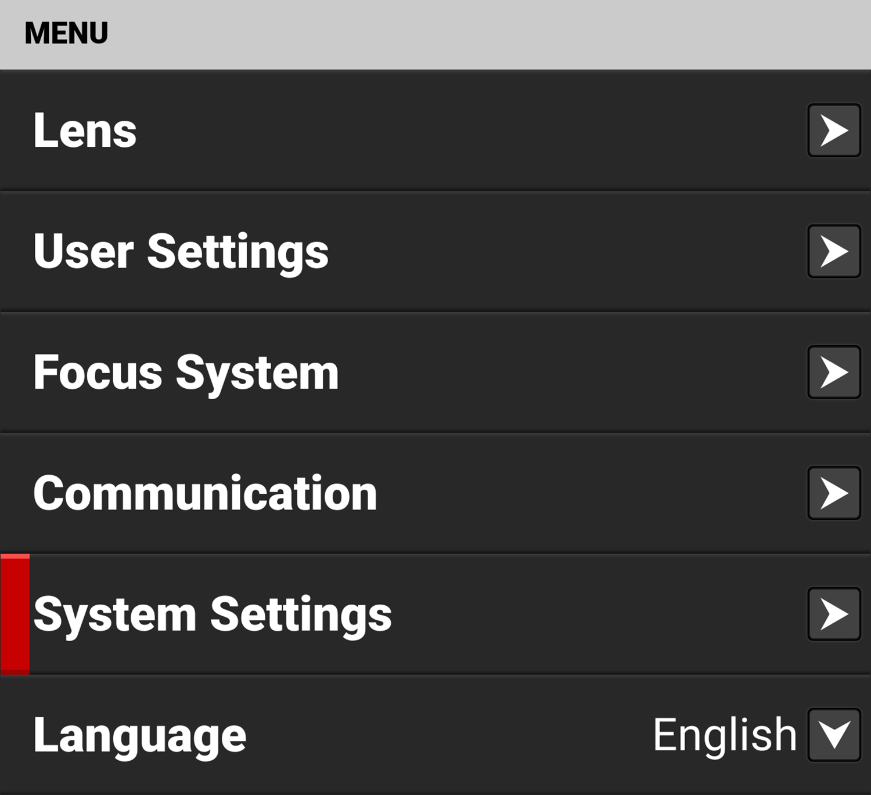Select the Communication menu label
The height and width of the screenshot is (795, 871).
[205, 493]
